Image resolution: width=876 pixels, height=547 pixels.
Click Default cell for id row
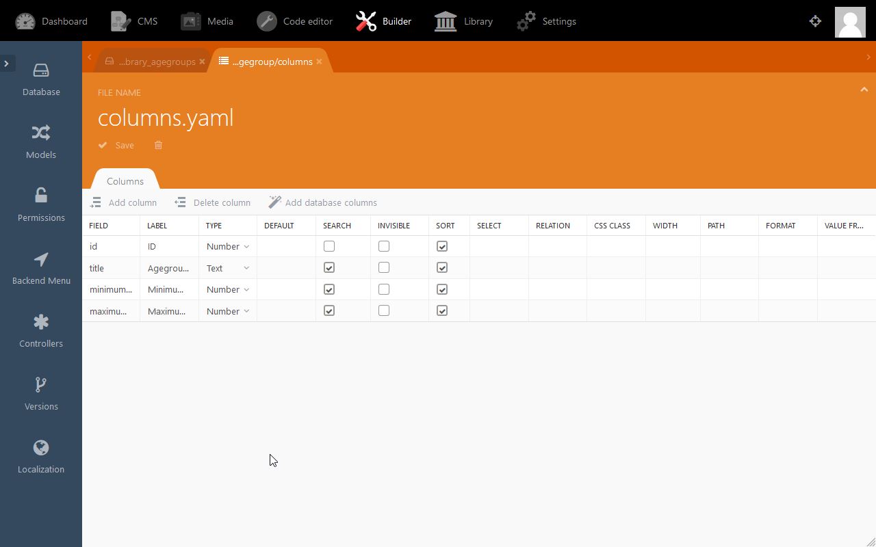(x=286, y=246)
